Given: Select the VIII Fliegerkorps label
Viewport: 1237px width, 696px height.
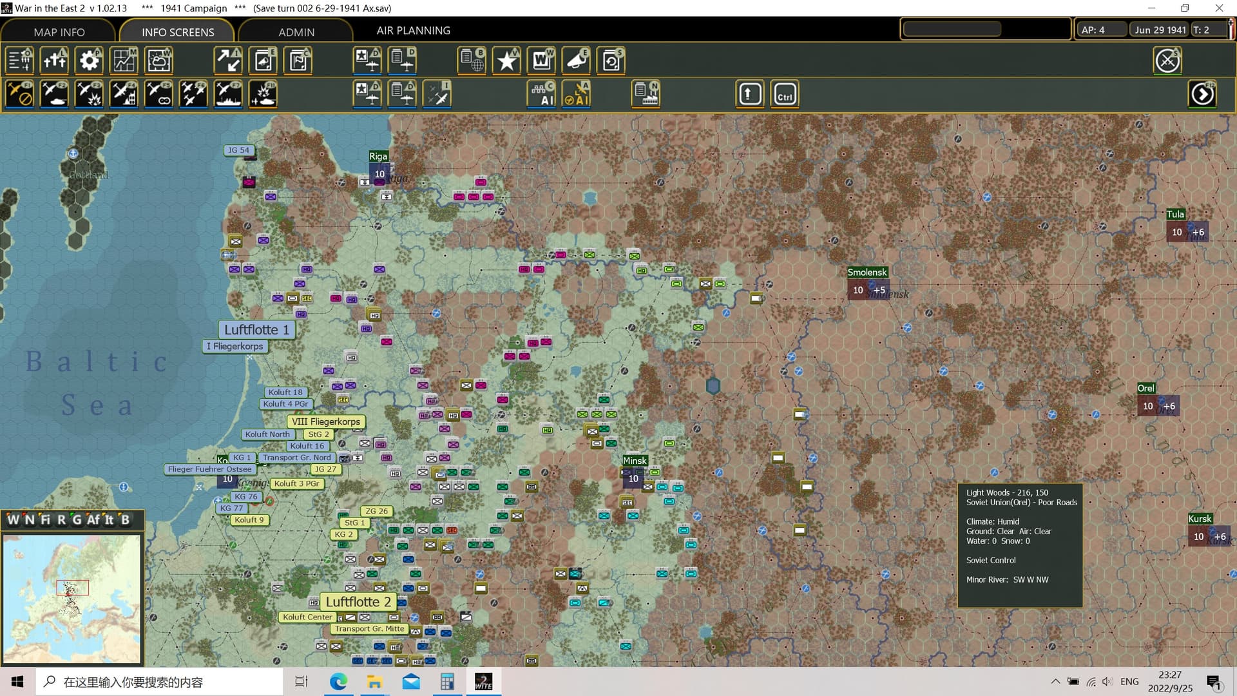Looking at the screenshot, I should click(326, 421).
